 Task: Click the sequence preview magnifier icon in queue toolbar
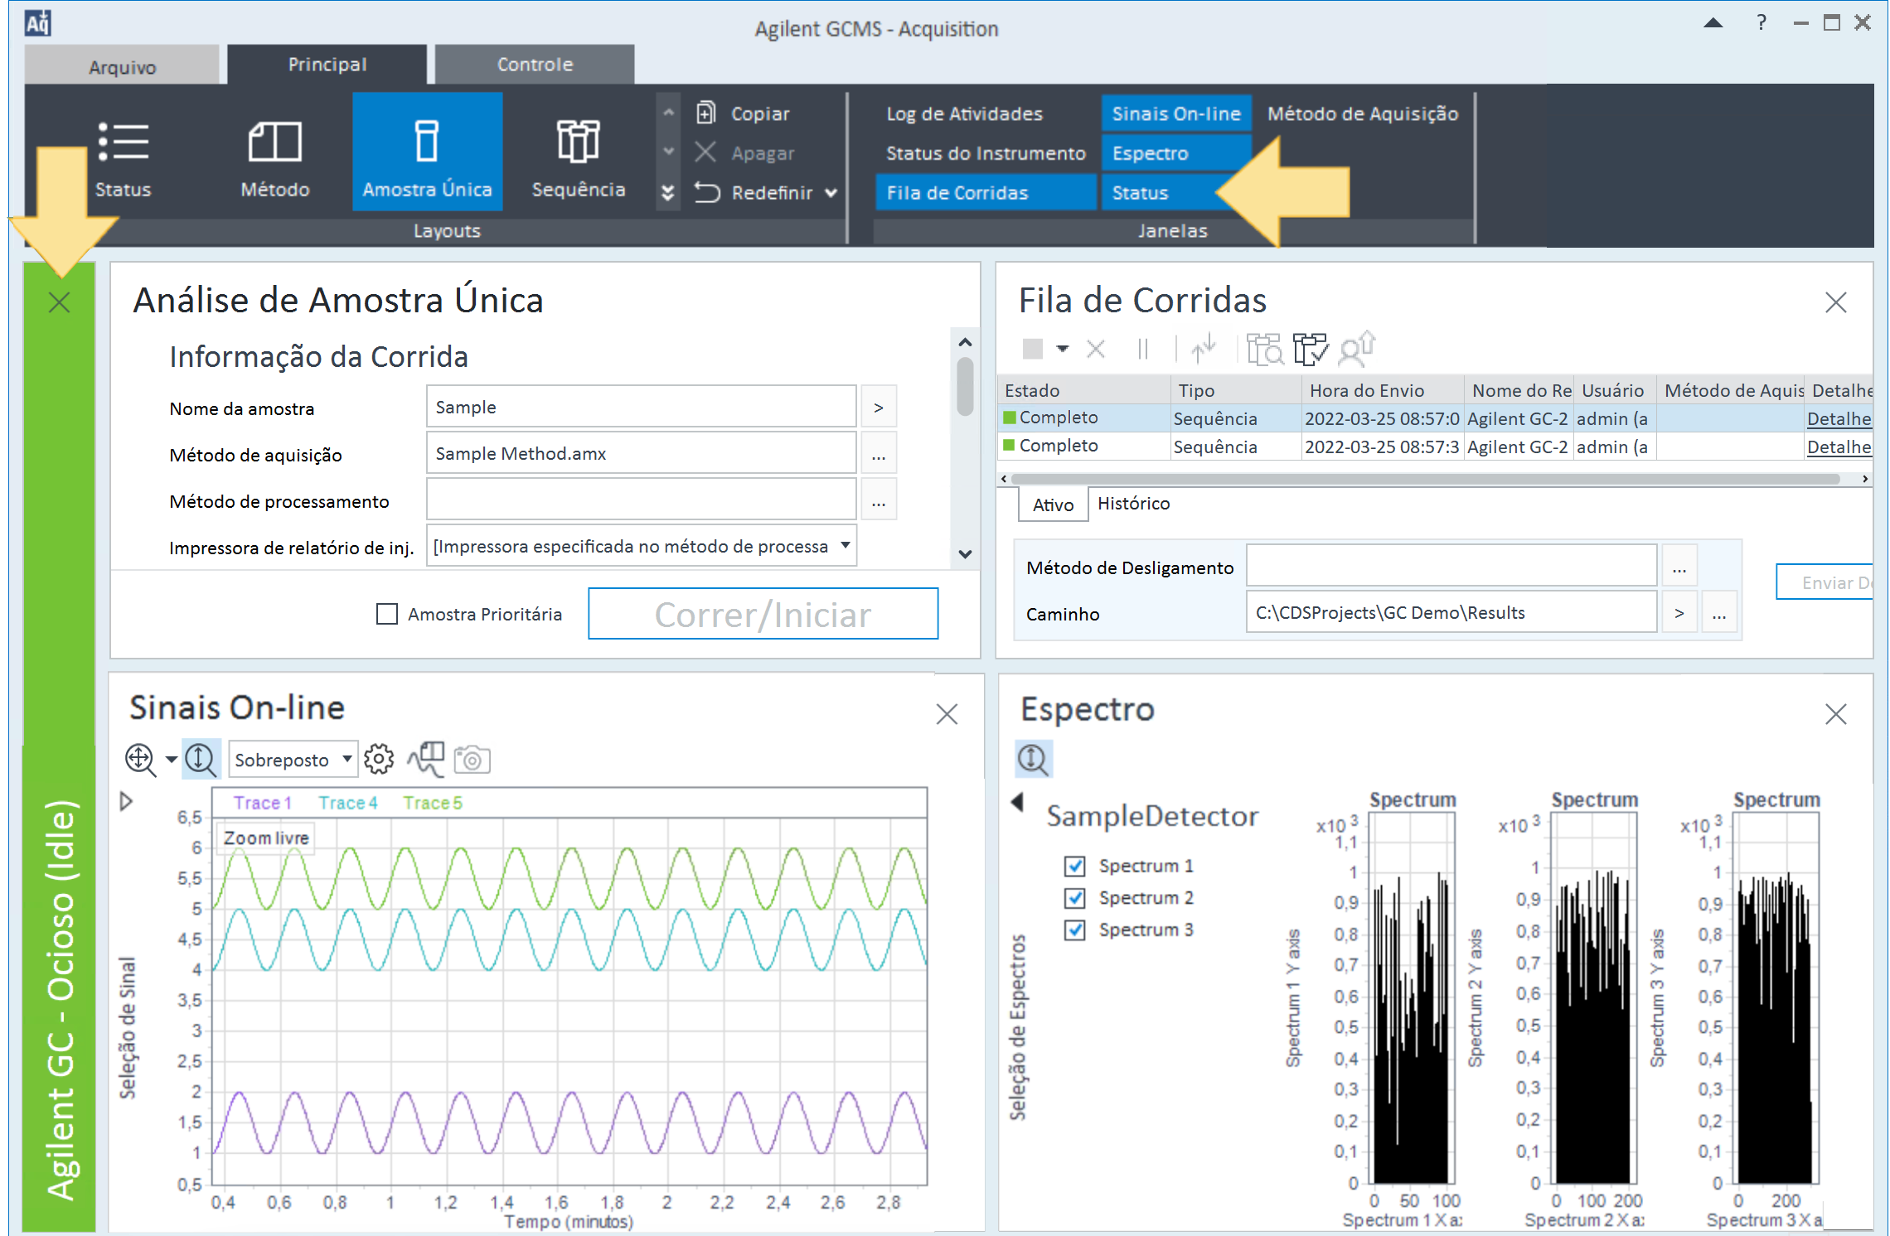tap(1265, 349)
